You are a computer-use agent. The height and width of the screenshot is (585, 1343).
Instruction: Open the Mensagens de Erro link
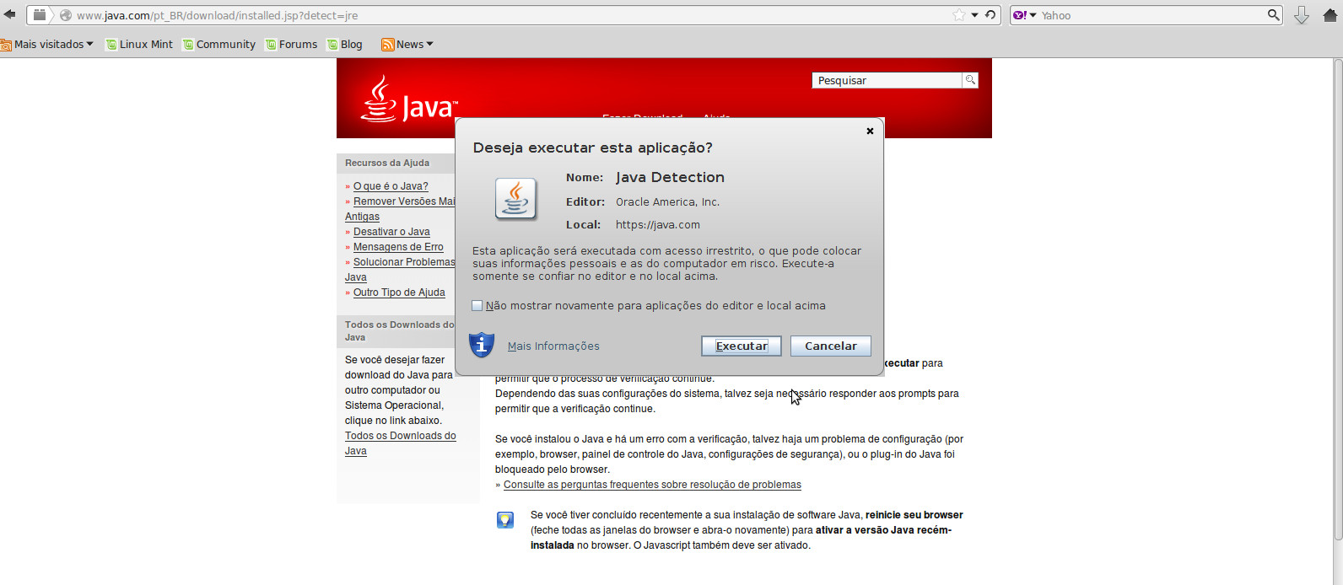coord(398,247)
